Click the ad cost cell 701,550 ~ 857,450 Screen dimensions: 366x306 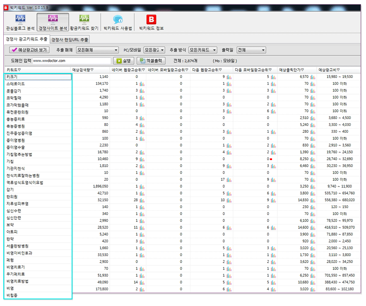[x=340, y=275]
